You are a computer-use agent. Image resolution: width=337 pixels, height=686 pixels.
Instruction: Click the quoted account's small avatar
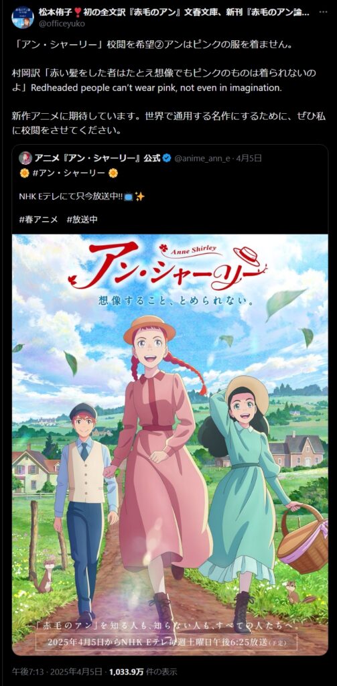click(25, 158)
